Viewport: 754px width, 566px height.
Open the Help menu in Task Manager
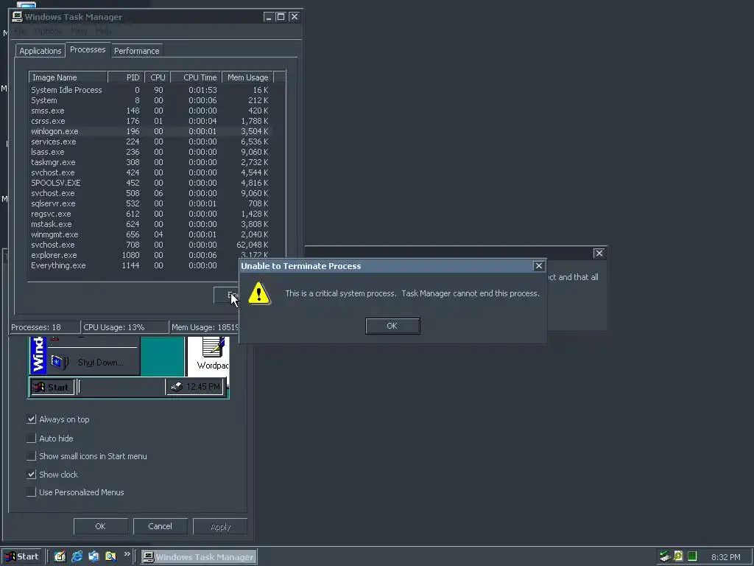[x=103, y=31]
